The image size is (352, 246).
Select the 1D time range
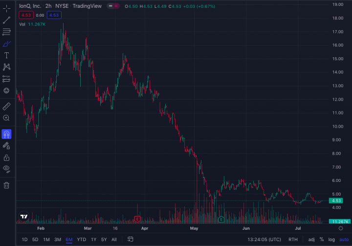click(25, 240)
